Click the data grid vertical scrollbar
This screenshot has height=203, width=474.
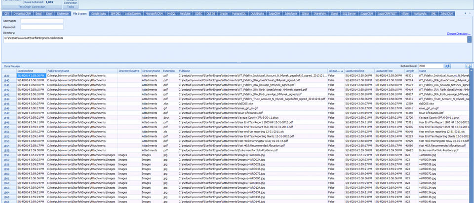471,135
